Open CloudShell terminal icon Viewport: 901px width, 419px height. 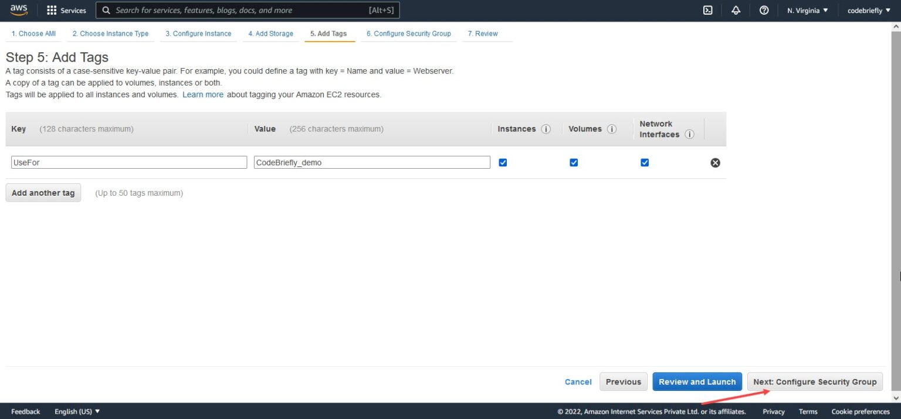click(x=707, y=10)
